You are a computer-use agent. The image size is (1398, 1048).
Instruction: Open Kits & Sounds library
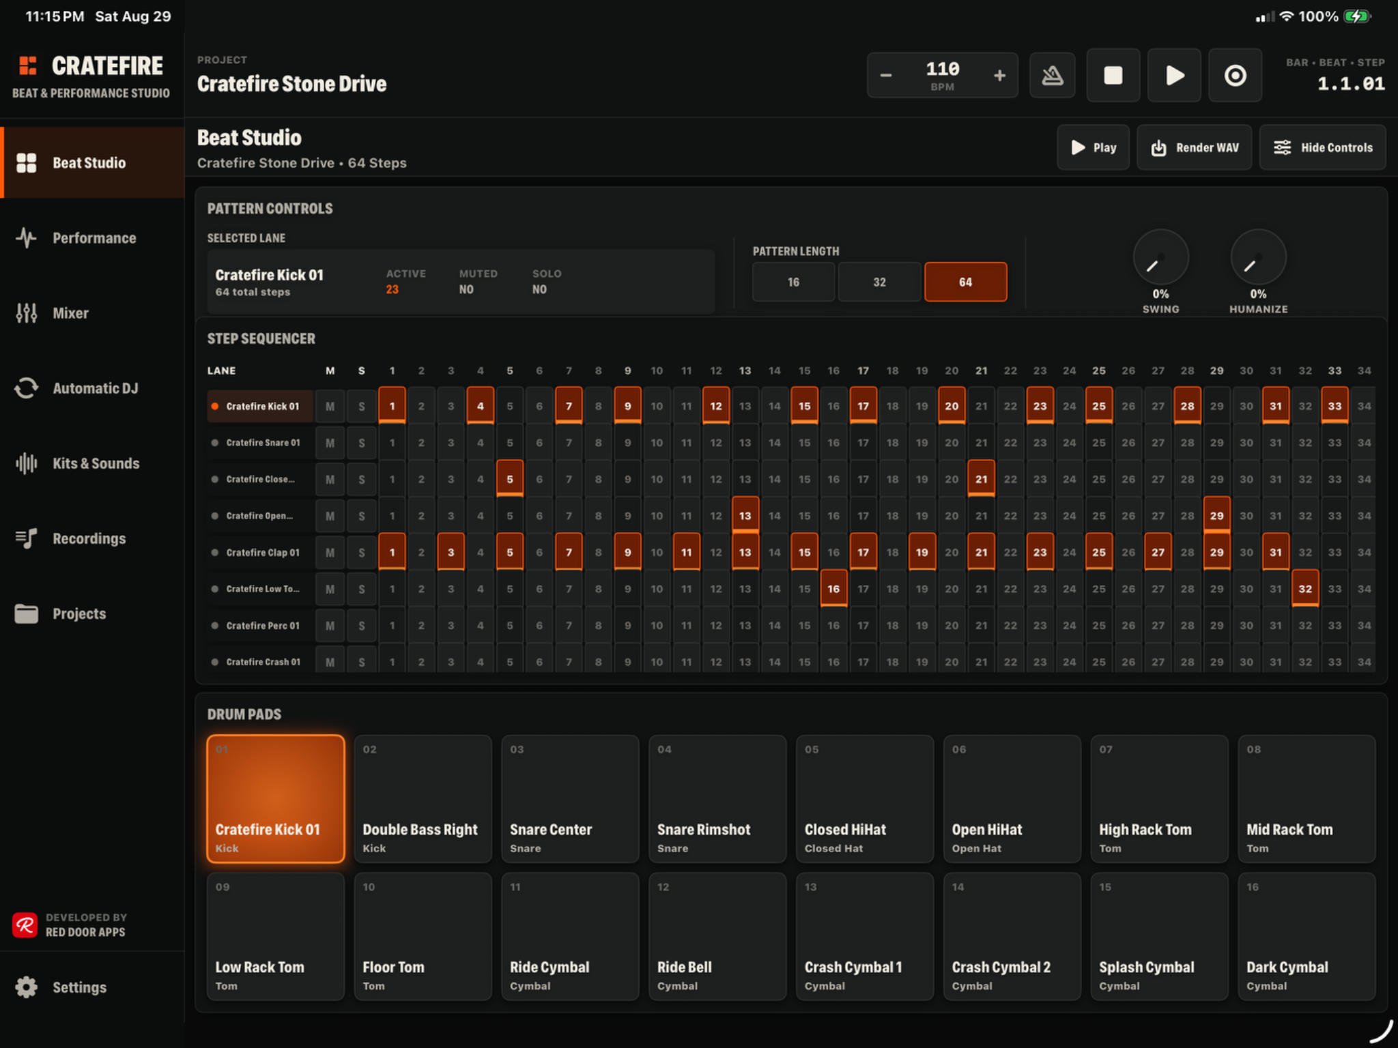[x=93, y=463]
